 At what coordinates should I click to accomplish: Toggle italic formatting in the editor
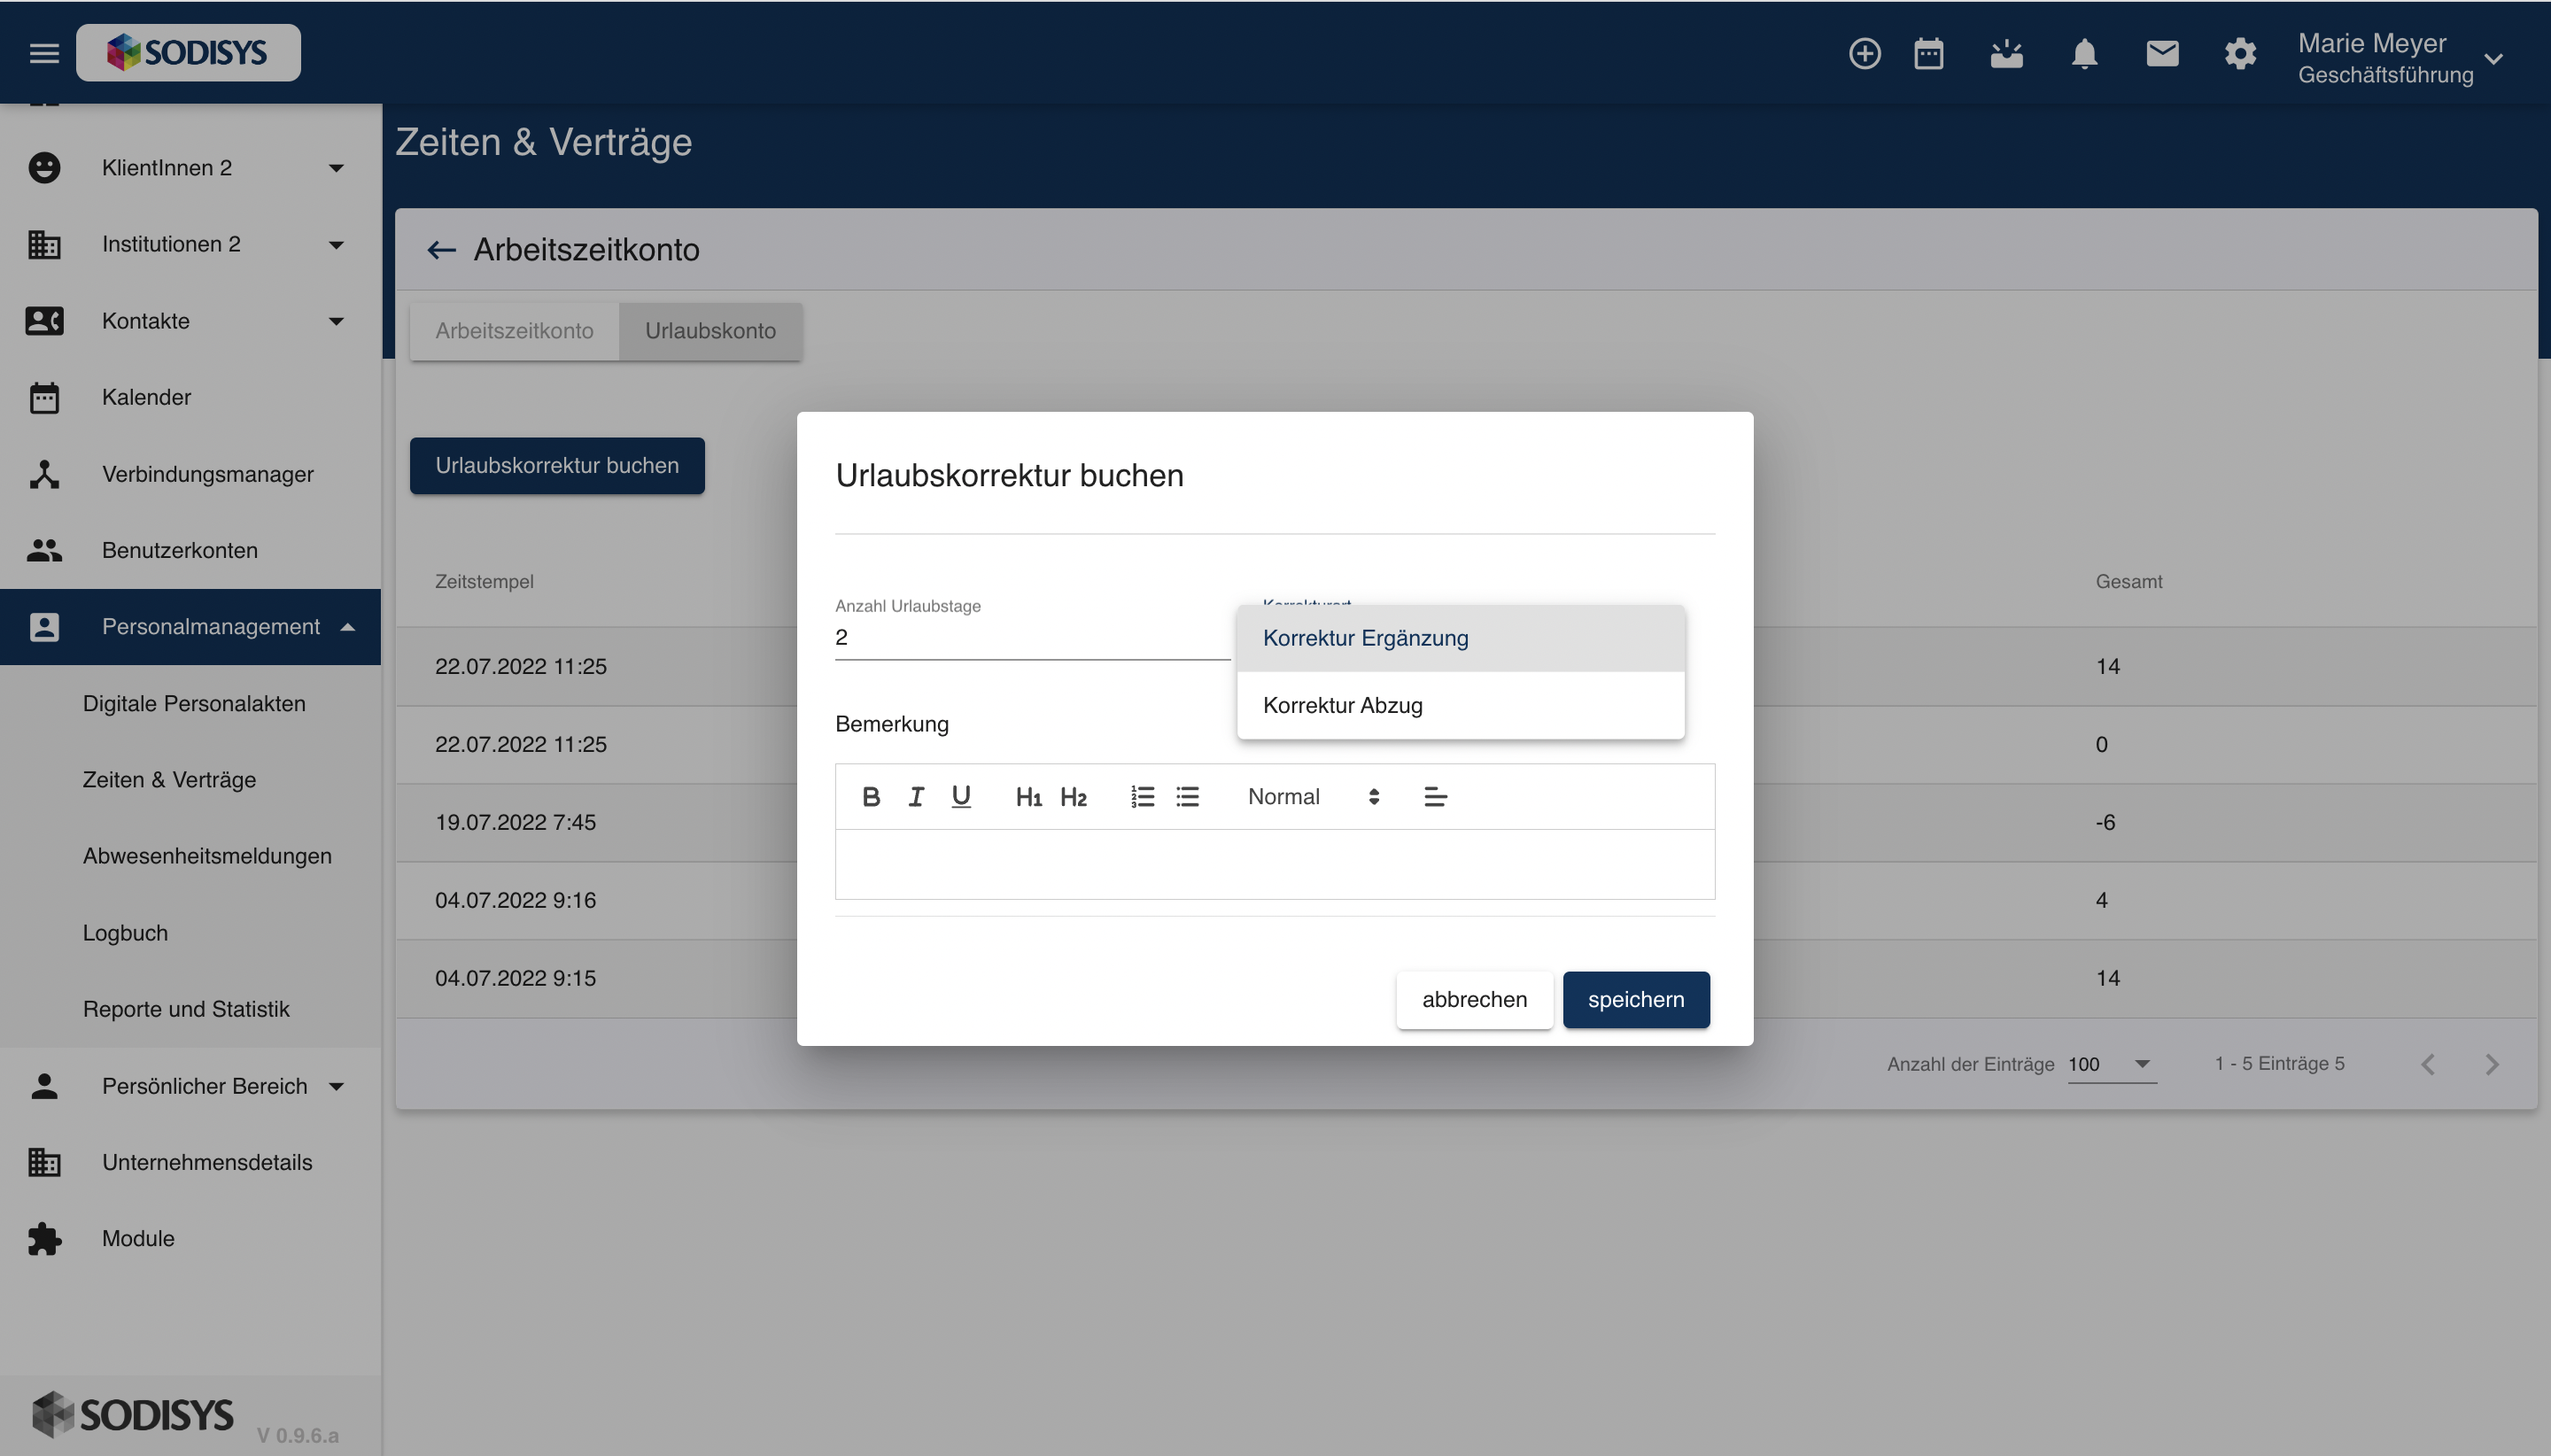(x=915, y=797)
